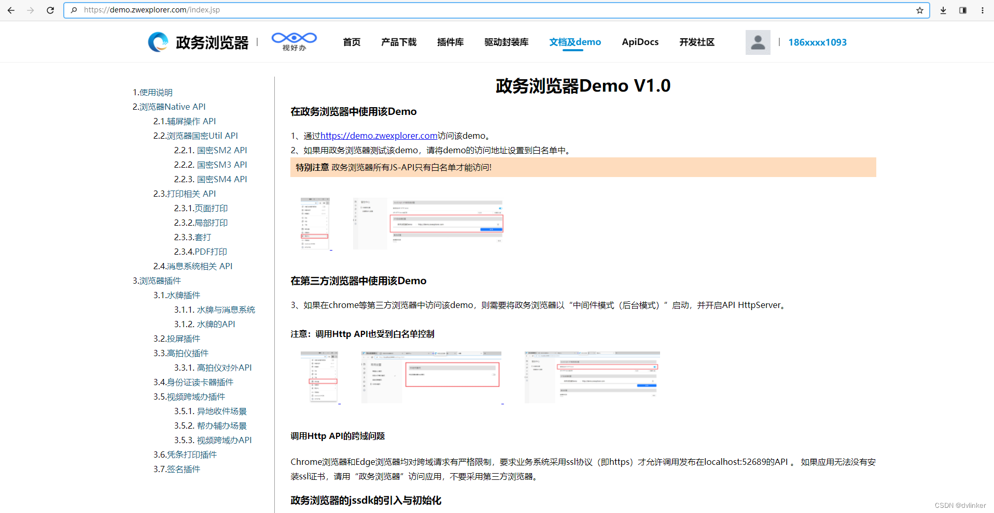This screenshot has width=994, height=513.
Task: Click the 特别注意 orange notice banner
Action: pyautogui.click(x=583, y=167)
